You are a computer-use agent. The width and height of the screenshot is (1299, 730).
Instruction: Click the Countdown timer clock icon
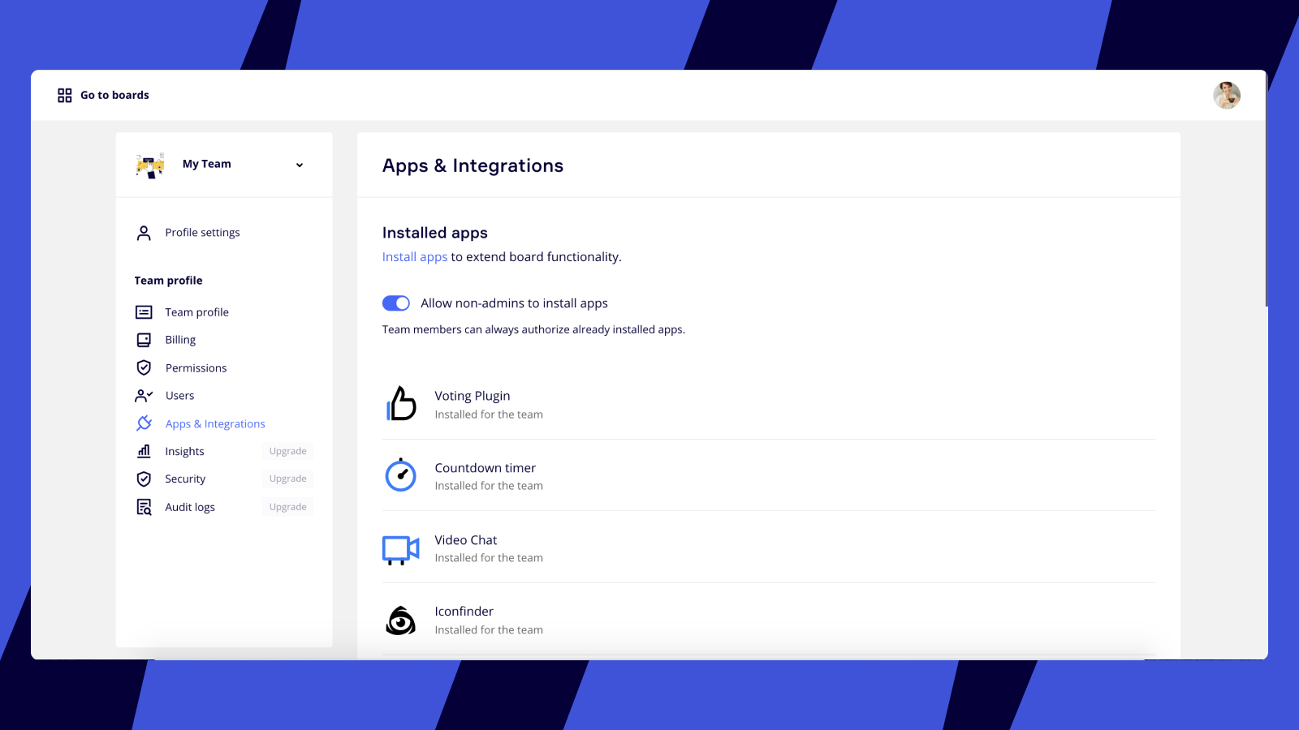(400, 476)
